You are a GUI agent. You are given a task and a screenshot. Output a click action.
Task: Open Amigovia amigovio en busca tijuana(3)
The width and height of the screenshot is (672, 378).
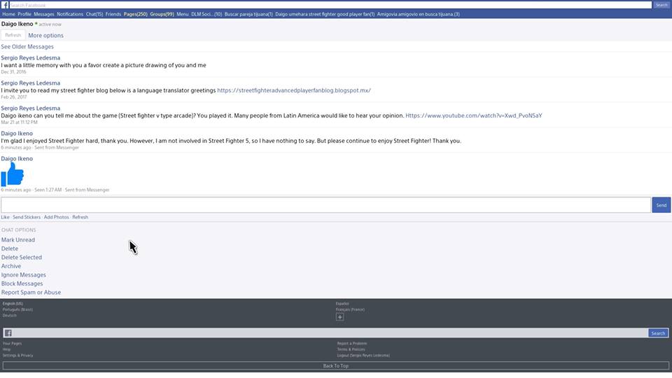[x=419, y=14]
